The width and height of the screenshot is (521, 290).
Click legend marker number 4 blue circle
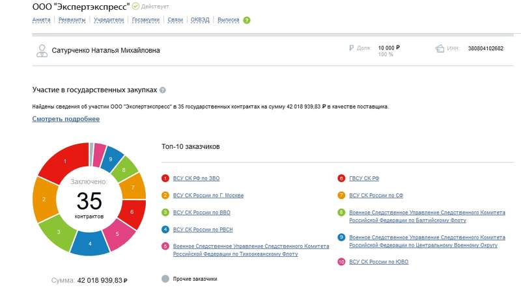pyautogui.click(x=165, y=230)
